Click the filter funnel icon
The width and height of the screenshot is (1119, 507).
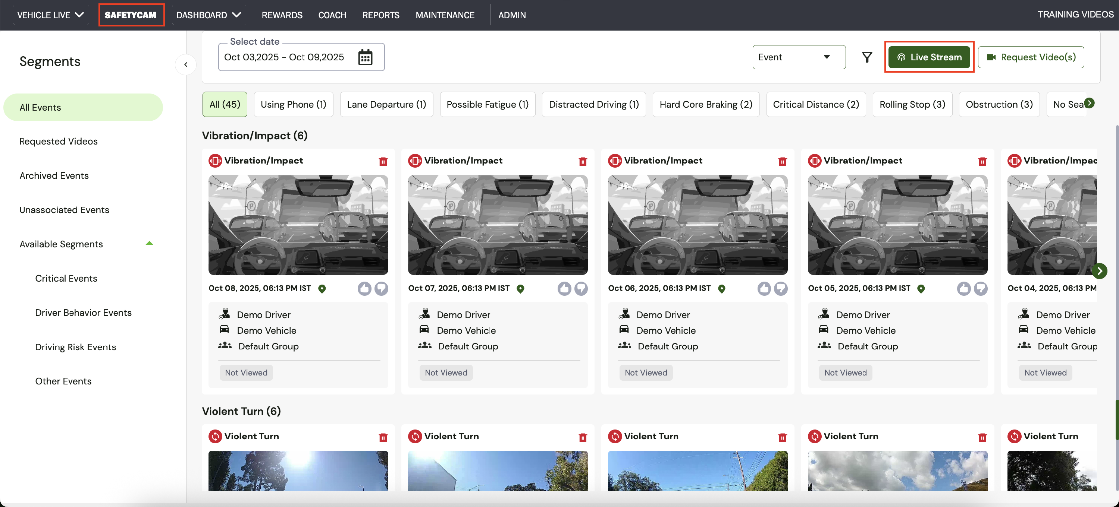click(866, 57)
